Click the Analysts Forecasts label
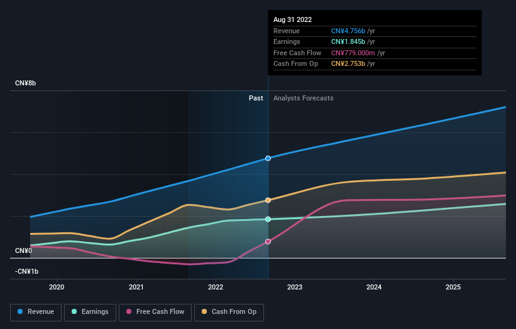 [x=303, y=98]
